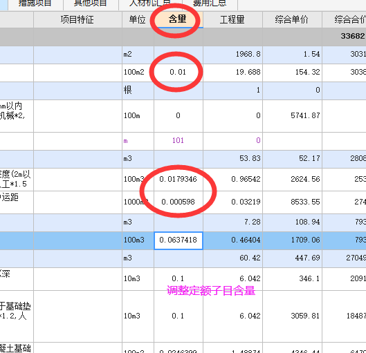Select 工程量 cell 60.42
Viewport: 366px width, 353px height.
232,258
